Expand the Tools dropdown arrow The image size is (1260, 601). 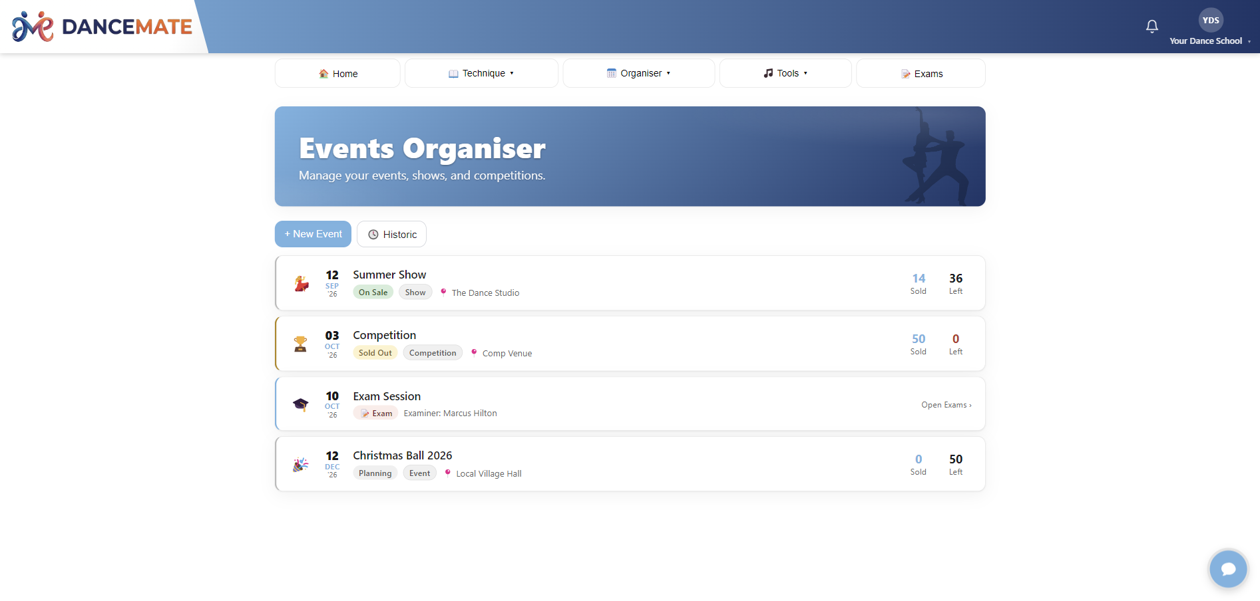(x=805, y=73)
